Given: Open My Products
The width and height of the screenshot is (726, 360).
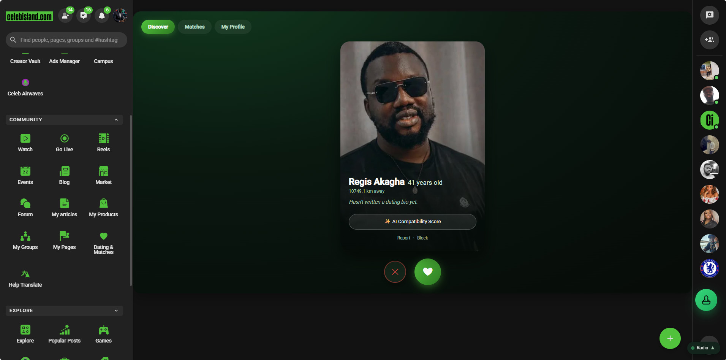Looking at the screenshot, I should [x=104, y=208].
